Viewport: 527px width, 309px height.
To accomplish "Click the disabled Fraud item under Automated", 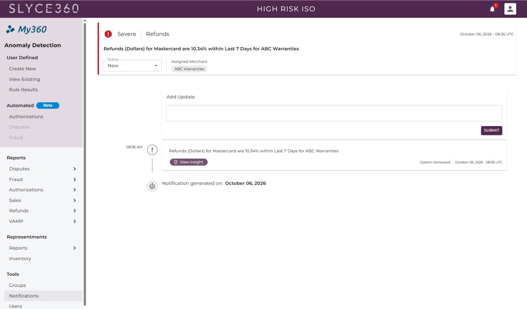I will tap(16, 138).
